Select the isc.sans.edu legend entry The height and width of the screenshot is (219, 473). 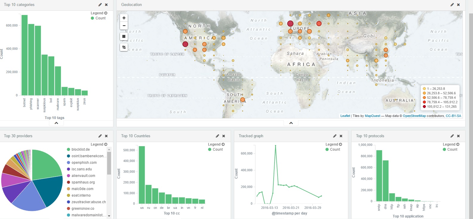click(81, 169)
